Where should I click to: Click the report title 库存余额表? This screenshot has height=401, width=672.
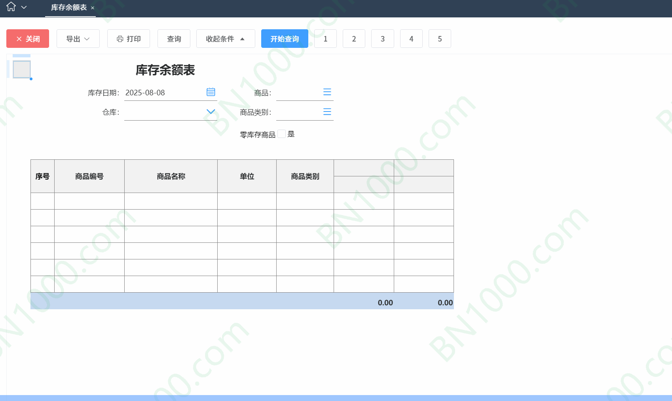coord(165,70)
